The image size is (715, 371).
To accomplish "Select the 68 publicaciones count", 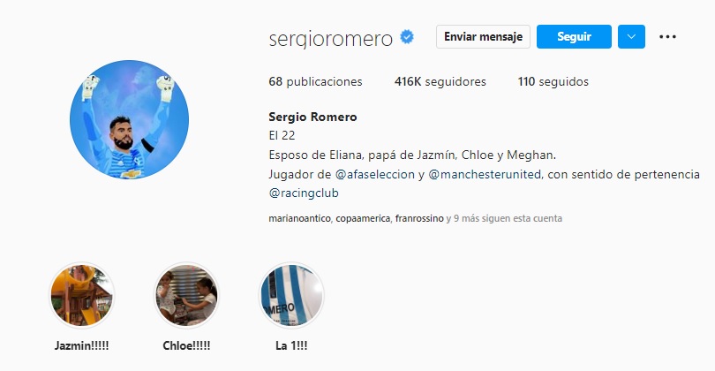I will point(315,81).
